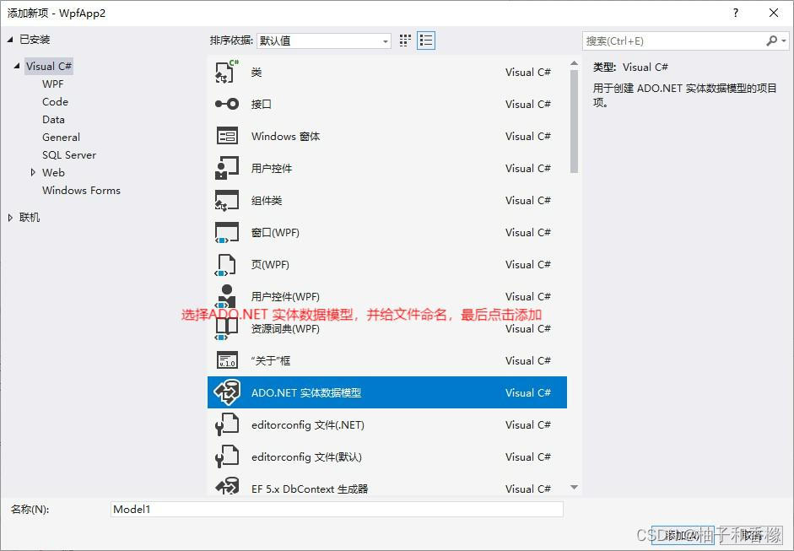
Task: Click the Class (类) template icon
Action: (x=226, y=72)
